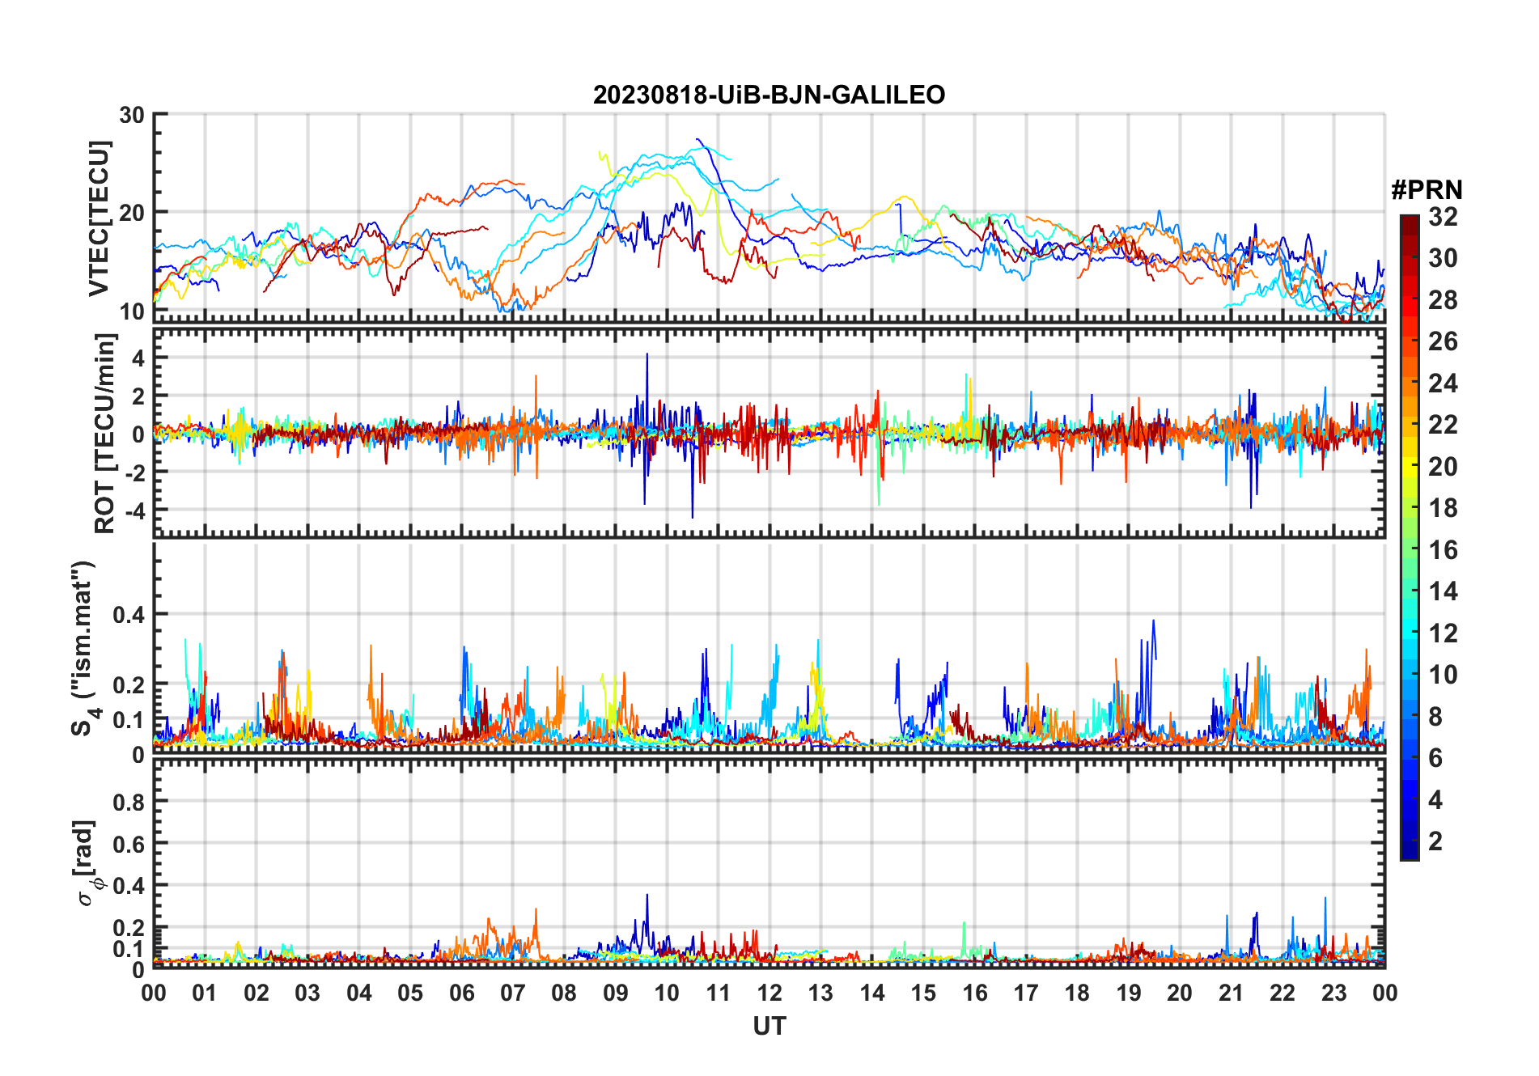Click VTEC y-axis tick label 30
Screen dimensions: 1539x1076
point(132,115)
